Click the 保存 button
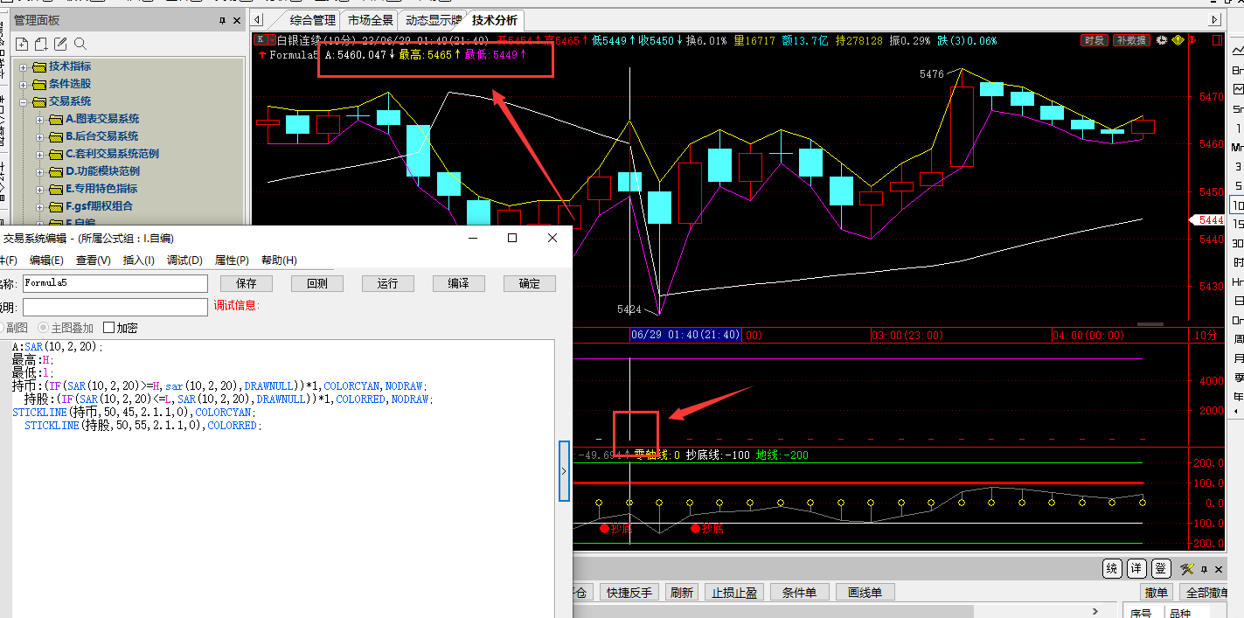This screenshot has width=1244, height=618. click(246, 283)
